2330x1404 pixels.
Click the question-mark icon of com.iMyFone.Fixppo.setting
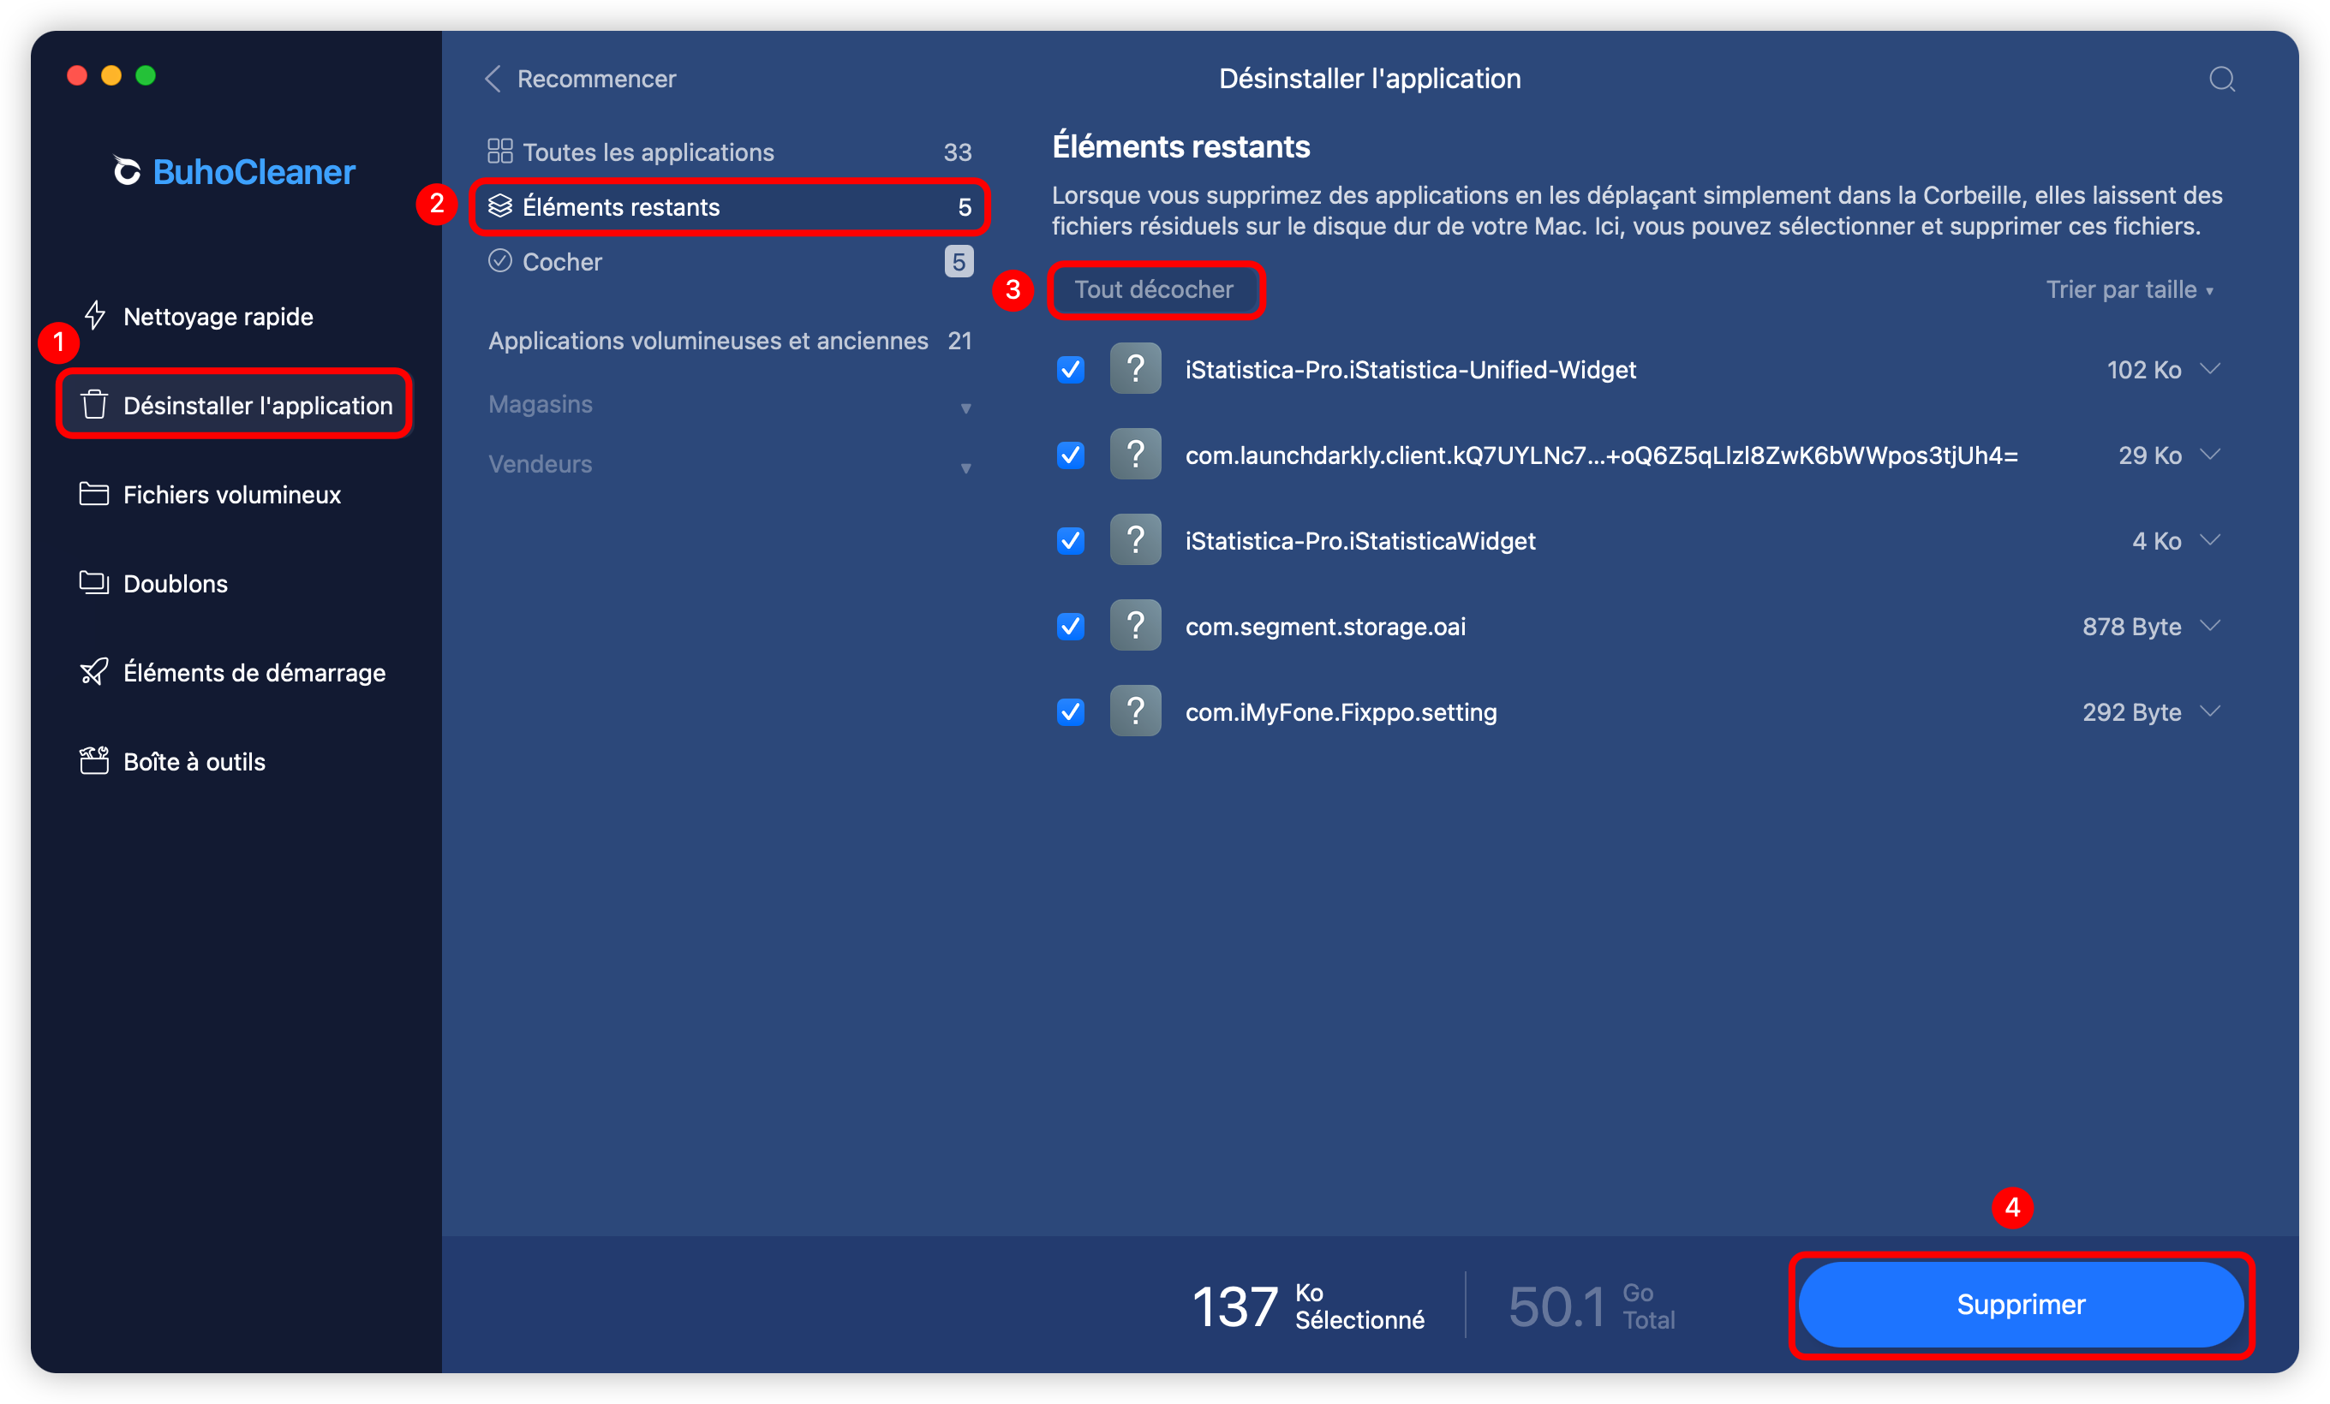point(1135,711)
